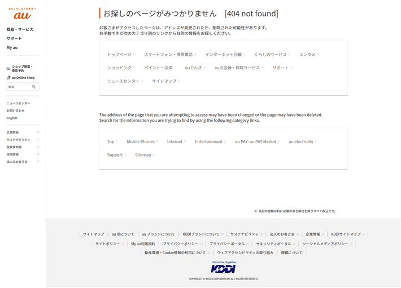Open footer My au利用規約 link
The height and width of the screenshot is (288, 401).
pos(143,244)
